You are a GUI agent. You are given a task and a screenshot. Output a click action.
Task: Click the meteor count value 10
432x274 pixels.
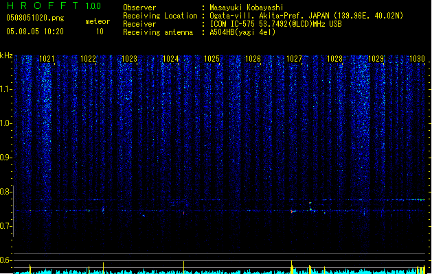tap(100, 32)
